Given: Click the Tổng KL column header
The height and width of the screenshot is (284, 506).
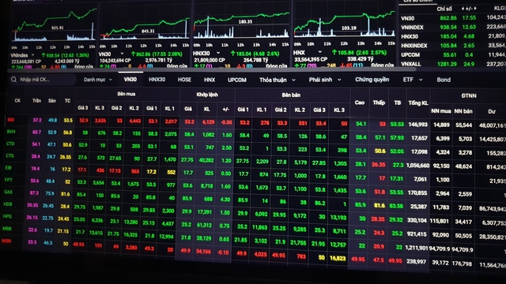Looking at the screenshot, I should [418, 103].
